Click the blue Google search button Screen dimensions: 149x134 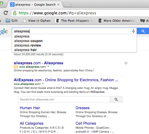[143, 31]
